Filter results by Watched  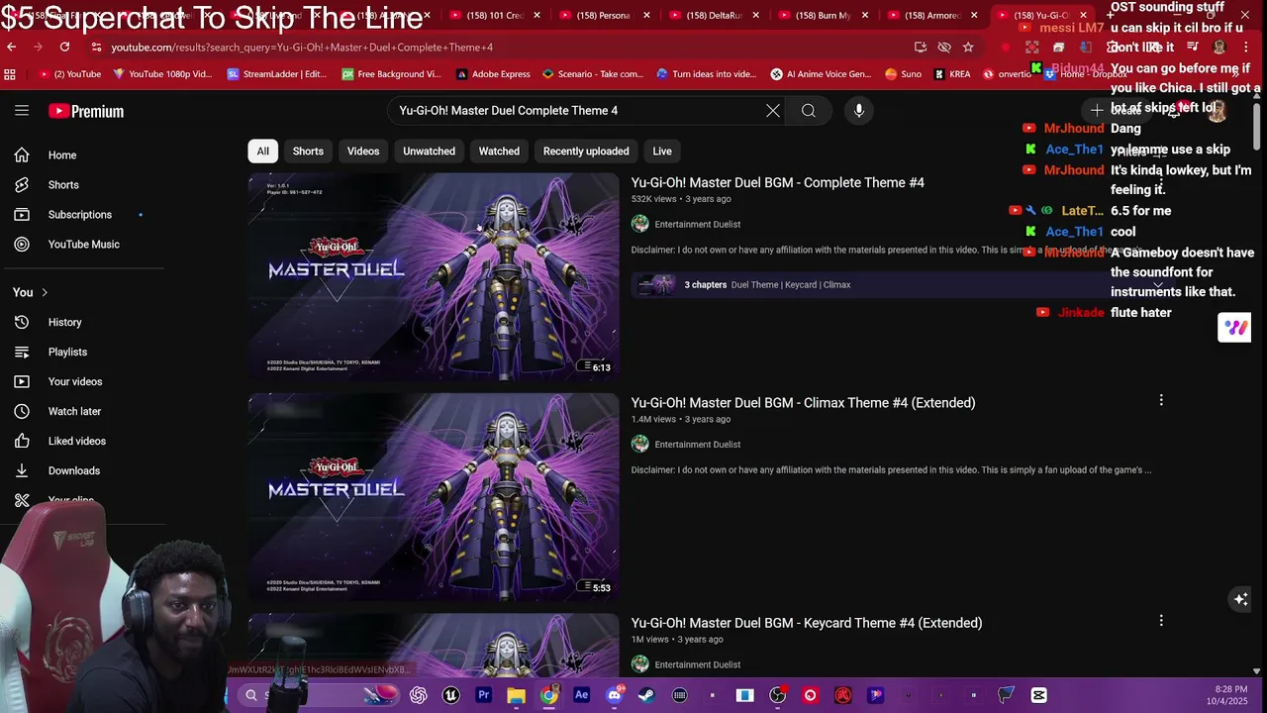[499, 152]
